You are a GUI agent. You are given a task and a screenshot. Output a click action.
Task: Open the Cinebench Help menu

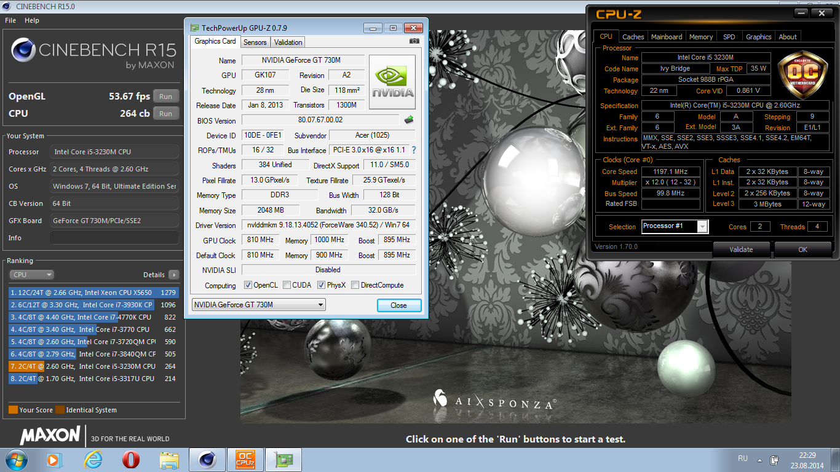[32, 20]
